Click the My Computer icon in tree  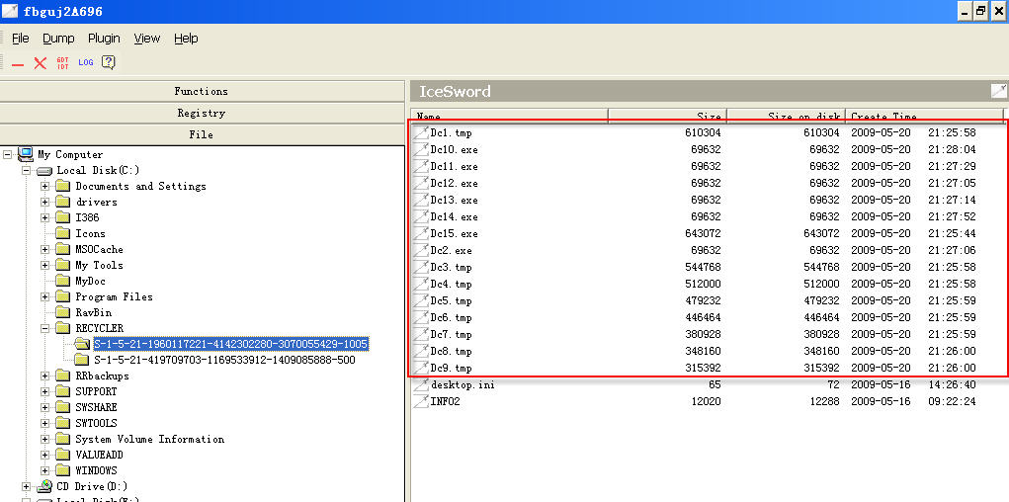click(x=26, y=154)
